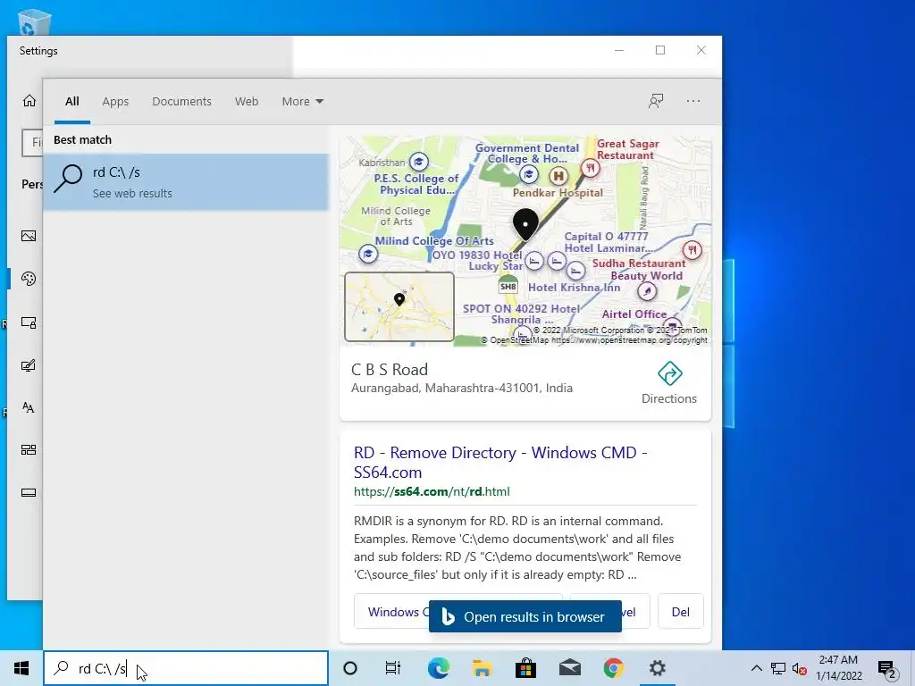Open Microsoft Store from taskbar

tap(525, 668)
